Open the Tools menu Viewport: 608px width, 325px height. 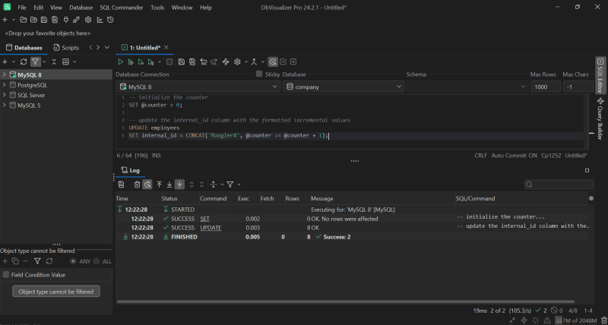[157, 8]
